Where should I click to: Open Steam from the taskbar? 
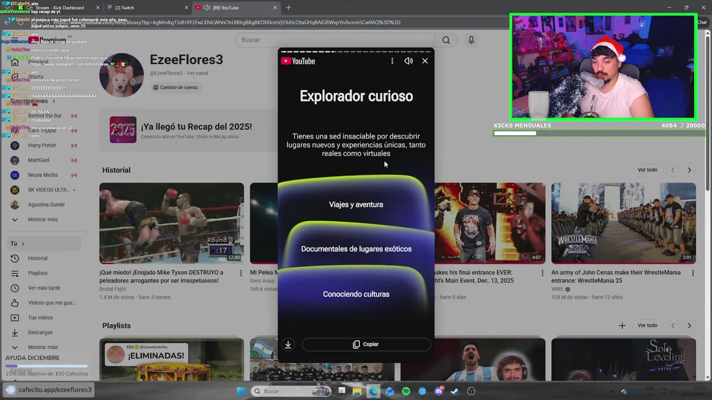pyautogui.click(x=454, y=391)
